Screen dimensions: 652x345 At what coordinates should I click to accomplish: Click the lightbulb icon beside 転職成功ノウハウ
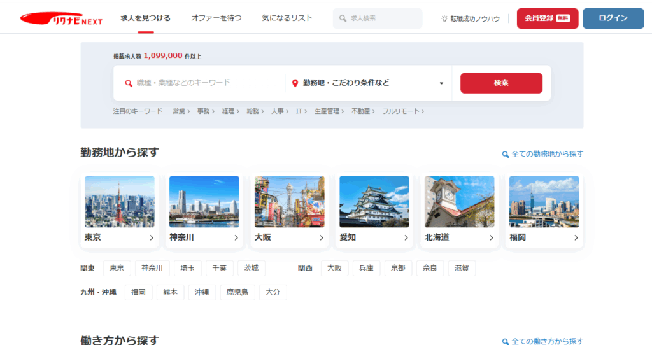(x=444, y=18)
